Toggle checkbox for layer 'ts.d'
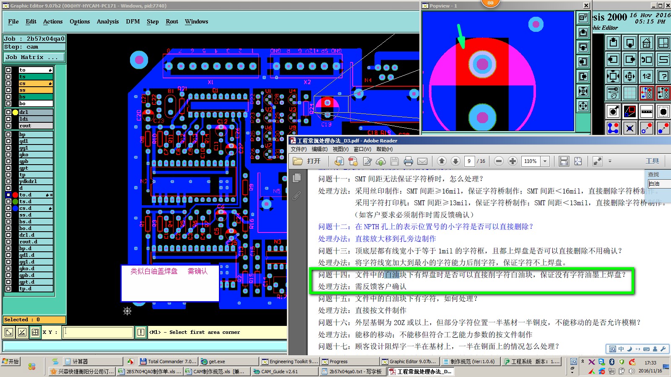Screen dimensions: 671x377 (x=8, y=201)
